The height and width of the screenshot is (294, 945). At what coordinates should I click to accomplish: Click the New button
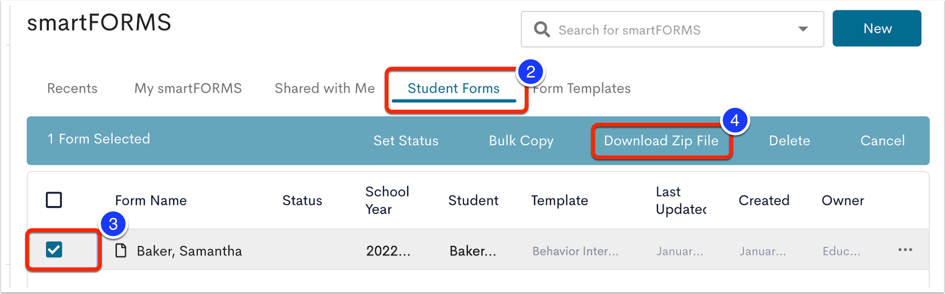click(x=877, y=28)
